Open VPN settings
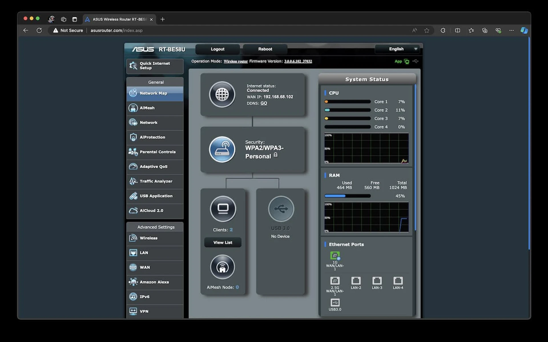 click(x=155, y=311)
